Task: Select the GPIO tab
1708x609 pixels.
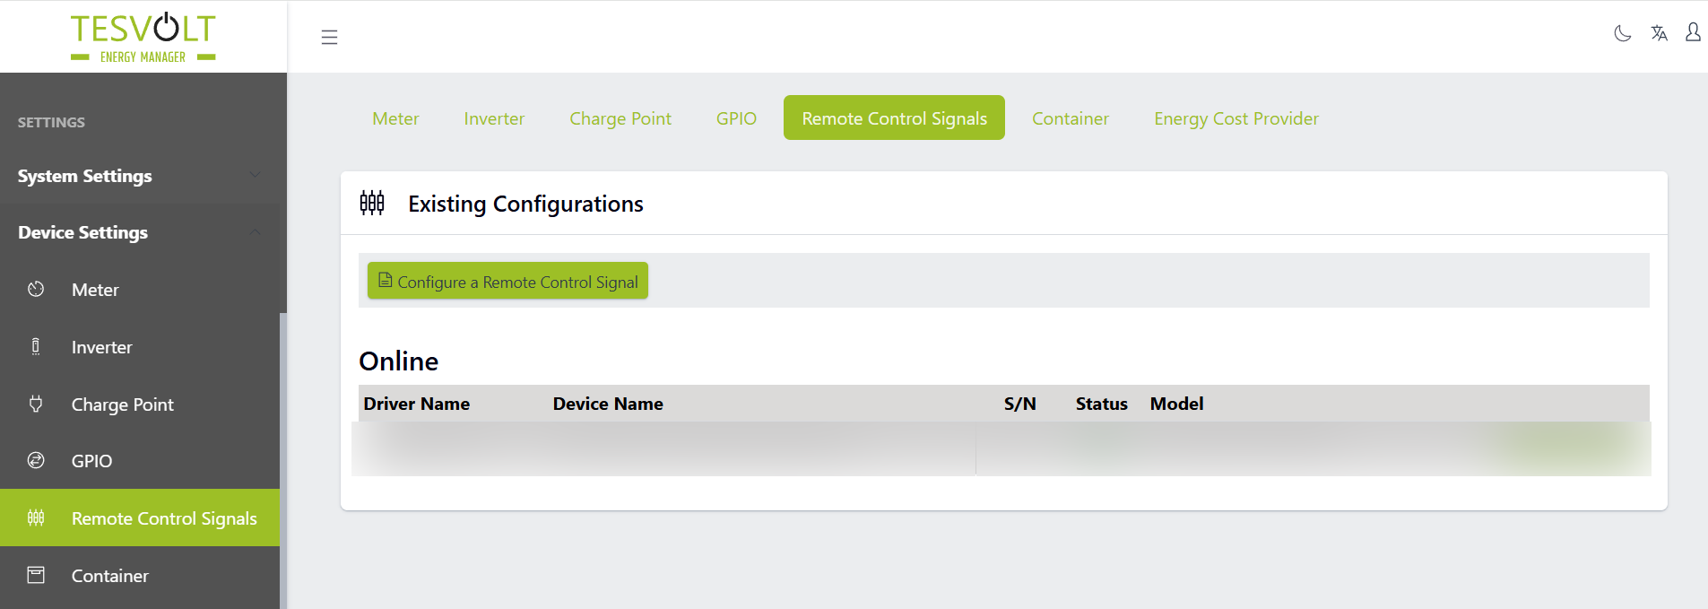Action: click(x=736, y=118)
